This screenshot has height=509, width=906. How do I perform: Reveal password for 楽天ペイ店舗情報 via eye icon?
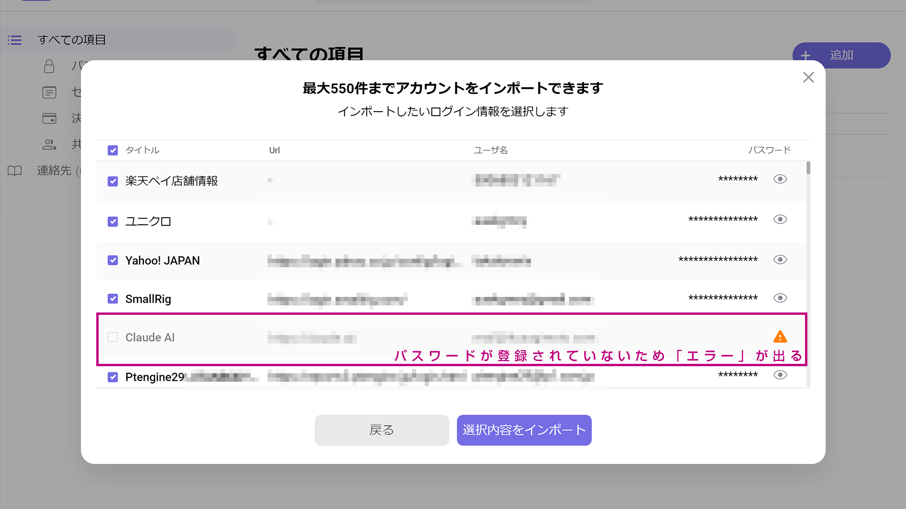[x=780, y=179]
